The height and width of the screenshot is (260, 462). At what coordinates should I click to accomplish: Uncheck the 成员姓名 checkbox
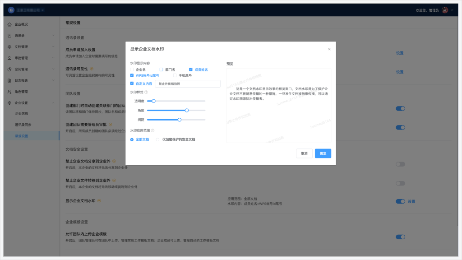(191, 70)
